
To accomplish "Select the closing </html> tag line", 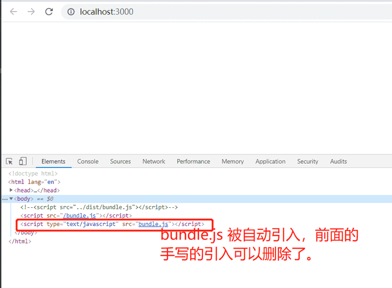I will [x=20, y=241].
